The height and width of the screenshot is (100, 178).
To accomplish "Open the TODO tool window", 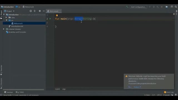I will click(x=20, y=92).
